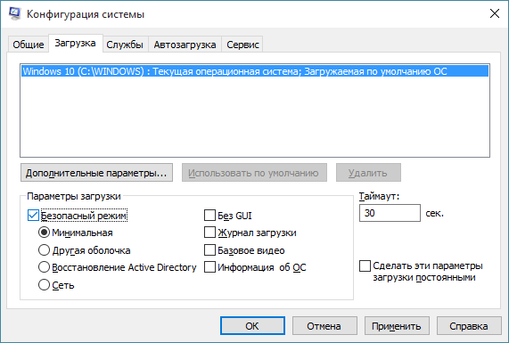Click the System Configuration title bar icon
This screenshot has height=343, width=509.
click(14, 13)
